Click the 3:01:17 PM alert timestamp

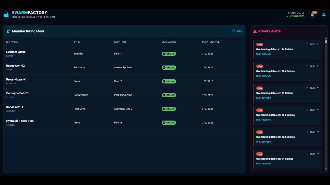(313, 110)
